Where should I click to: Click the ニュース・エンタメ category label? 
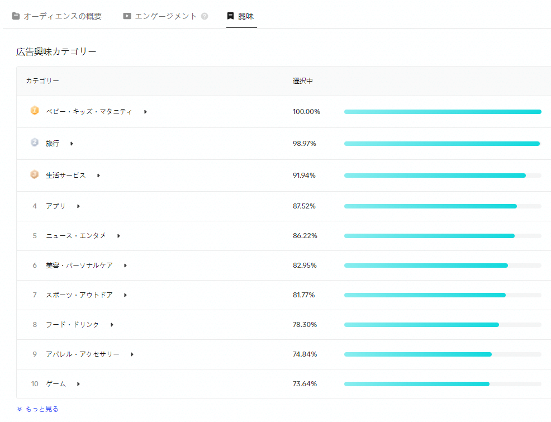click(75, 236)
